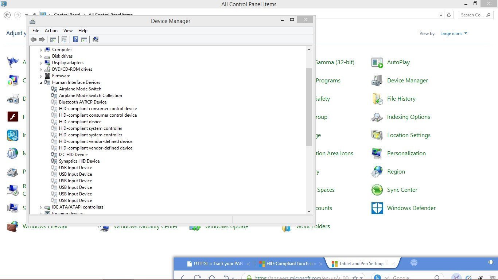Close the Tablet and Pen Settings tab

tap(393, 264)
